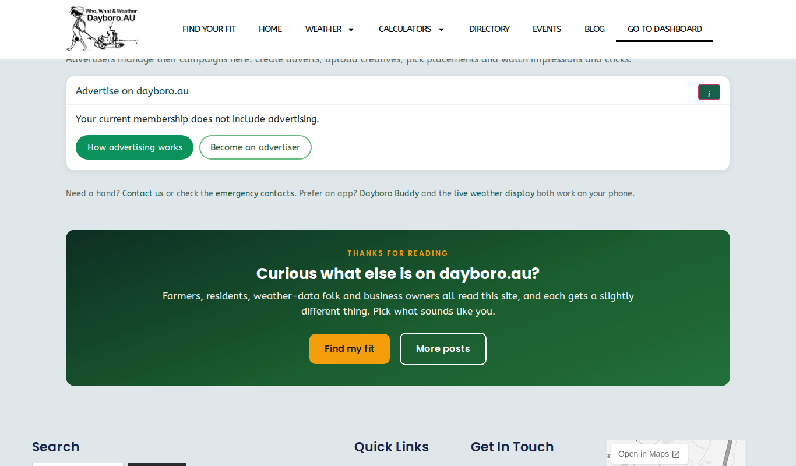Click the Find my fit button
This screenshot has width=796, height=466.
pos(350,349)
